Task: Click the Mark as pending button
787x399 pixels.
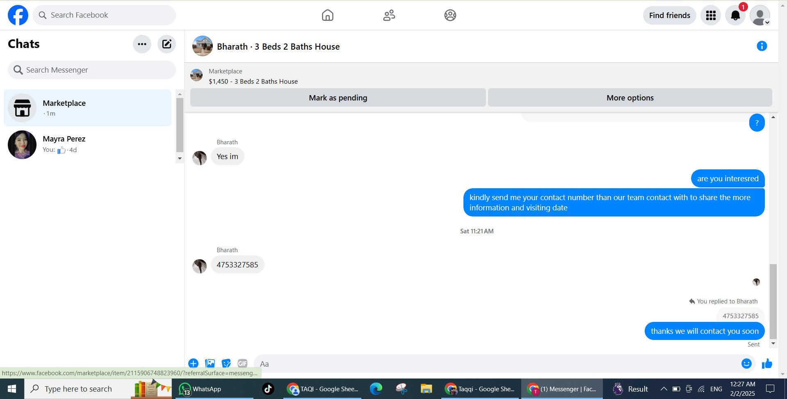Action: point(338,98)
